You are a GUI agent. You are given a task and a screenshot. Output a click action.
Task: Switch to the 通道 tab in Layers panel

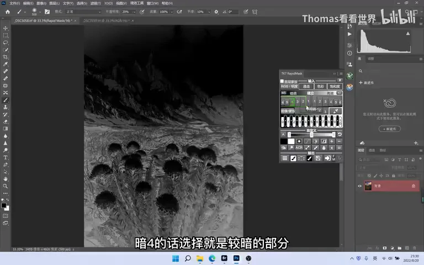tap(372, 150)
